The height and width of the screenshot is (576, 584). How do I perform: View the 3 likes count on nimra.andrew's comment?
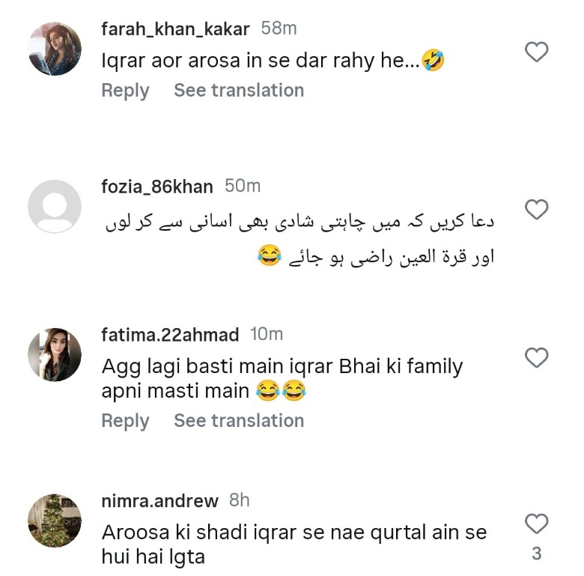(x=536, y=554)
